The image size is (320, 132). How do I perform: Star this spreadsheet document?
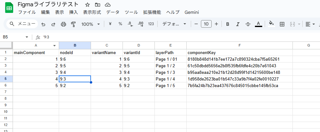coord(88,5)
